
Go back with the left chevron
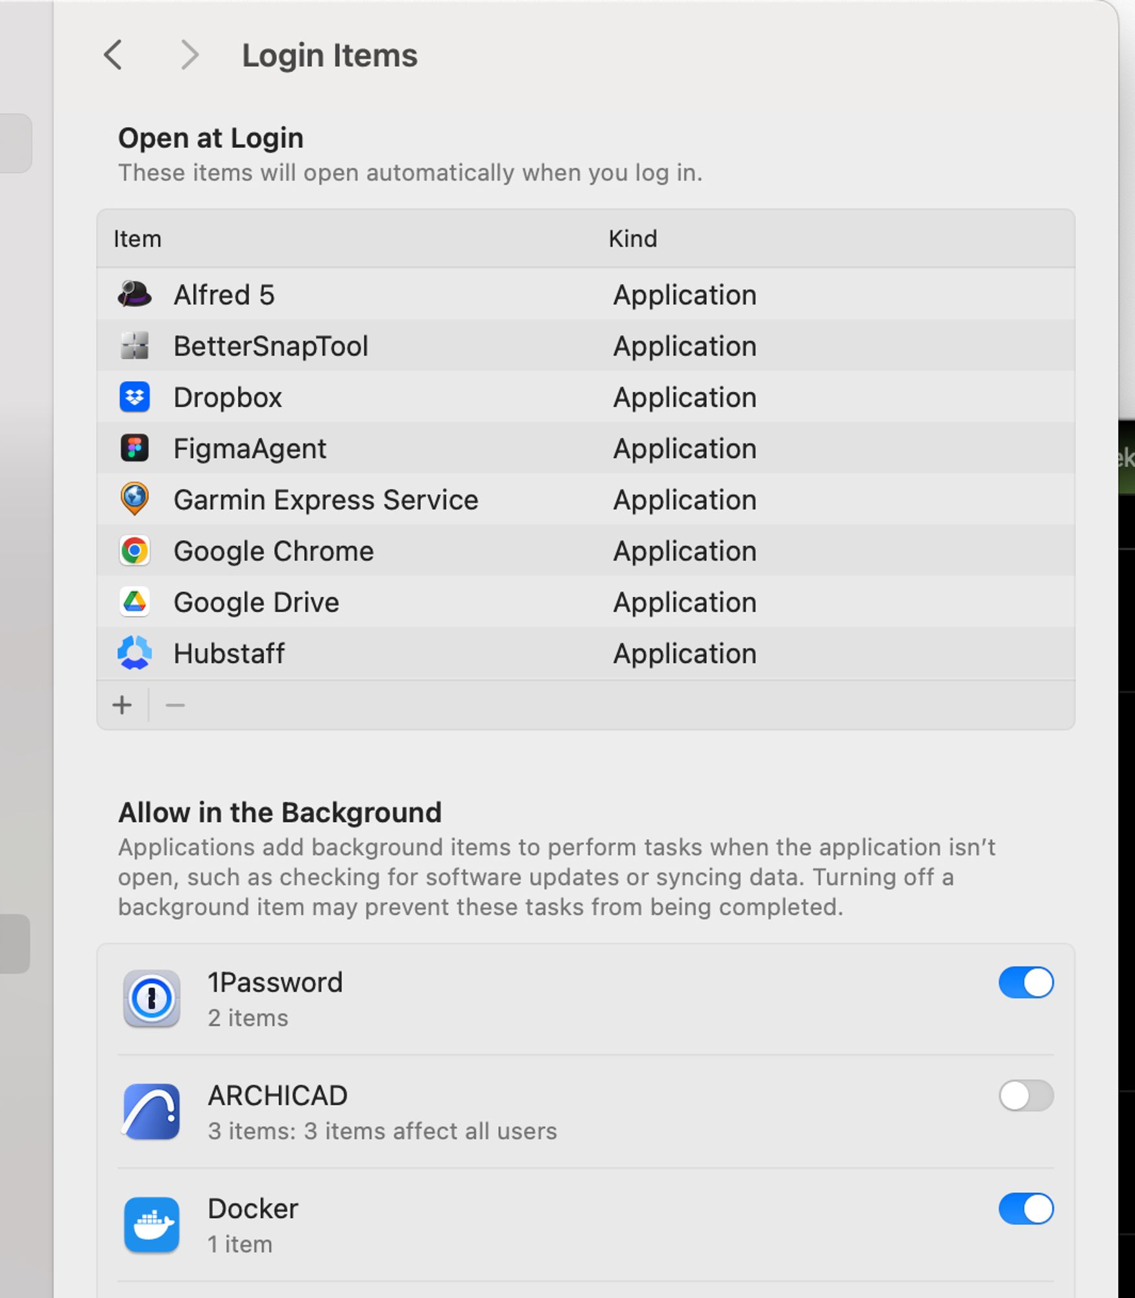113,55
